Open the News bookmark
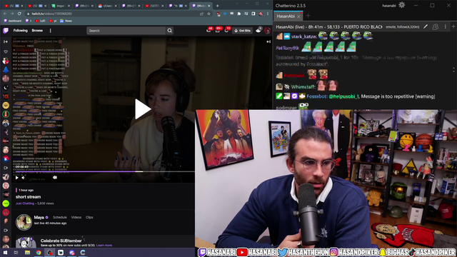This screenshot has width=457, height=257. click(x=66, y=21)
